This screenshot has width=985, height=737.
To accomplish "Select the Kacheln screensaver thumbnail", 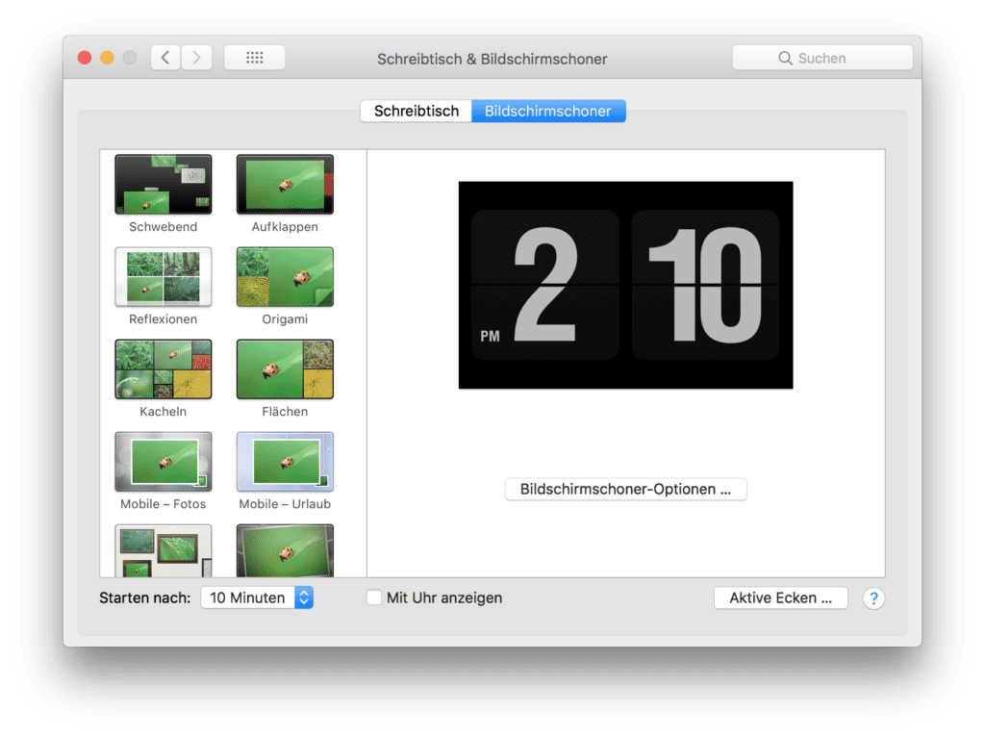I will point(164,368).
